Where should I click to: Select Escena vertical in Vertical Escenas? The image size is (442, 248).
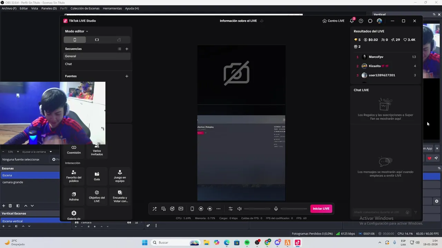30,221
